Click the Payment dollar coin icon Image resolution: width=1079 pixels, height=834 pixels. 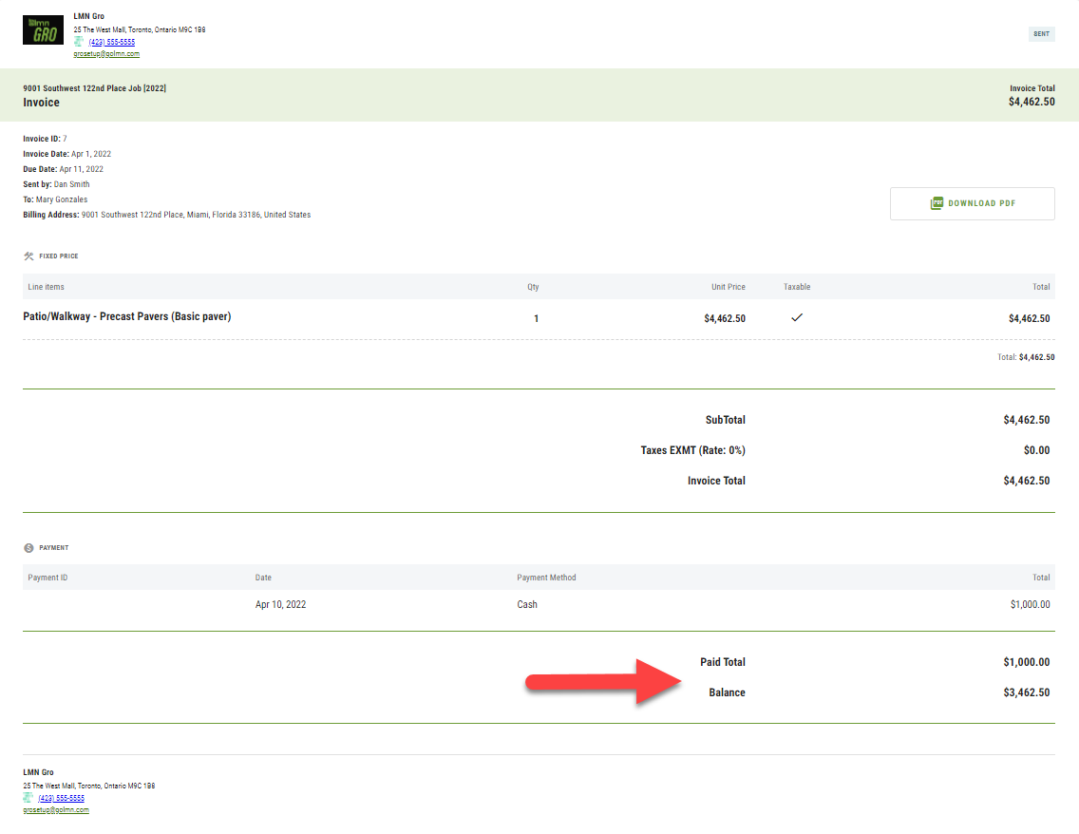[x=28, y=548]
